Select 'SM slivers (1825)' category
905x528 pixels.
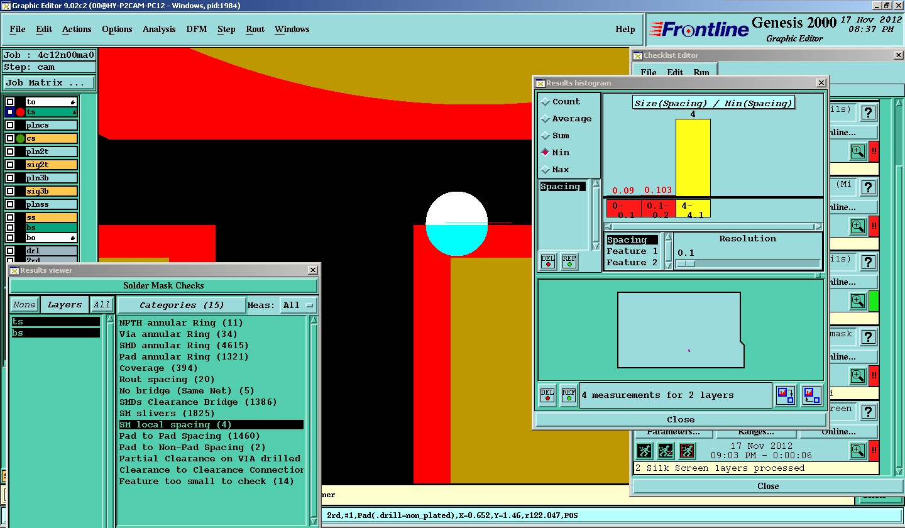167,414
